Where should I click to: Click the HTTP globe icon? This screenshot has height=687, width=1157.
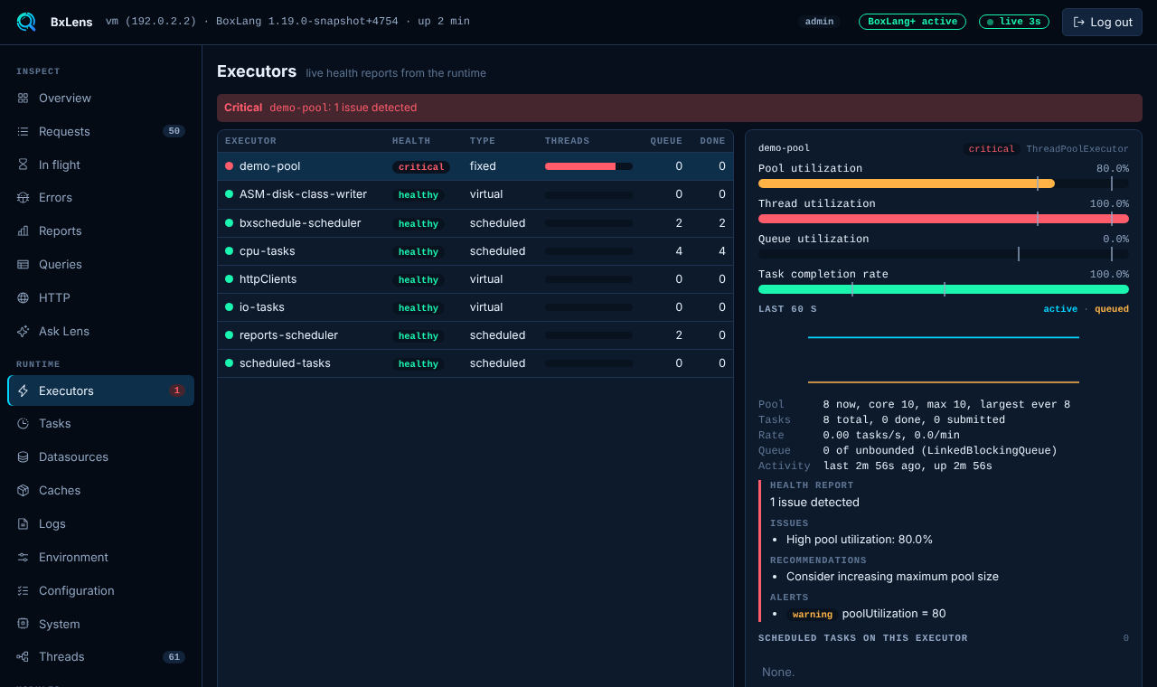23,297
